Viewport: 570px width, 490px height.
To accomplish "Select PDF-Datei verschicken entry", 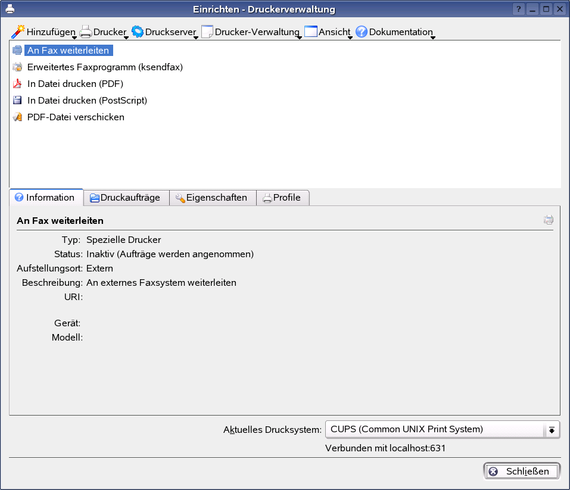I will [x=76, y=117].
